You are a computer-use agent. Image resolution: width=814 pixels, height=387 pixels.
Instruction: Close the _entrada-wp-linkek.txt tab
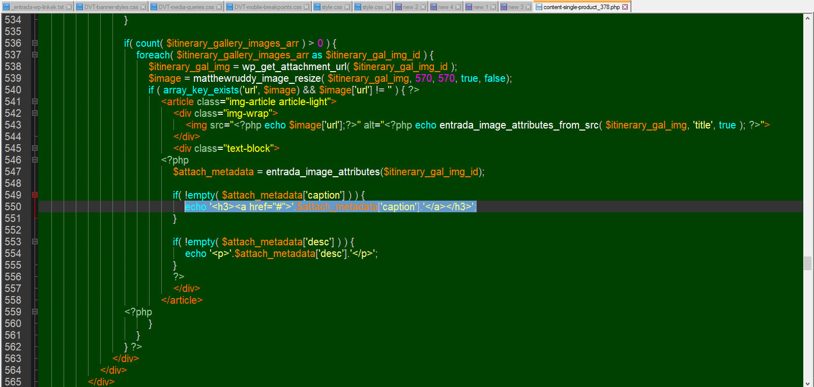coord(69,7)
